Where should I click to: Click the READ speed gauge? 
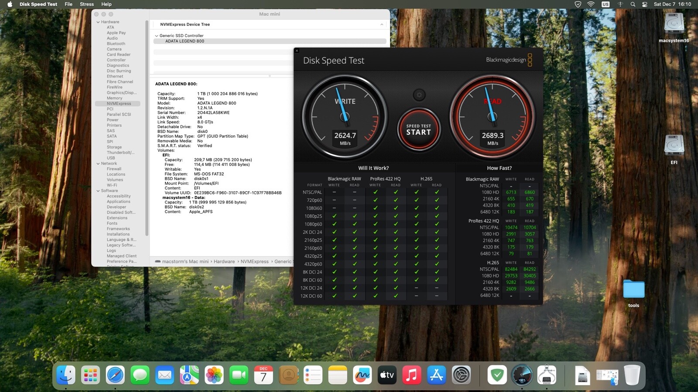click(x=493, y=117)
